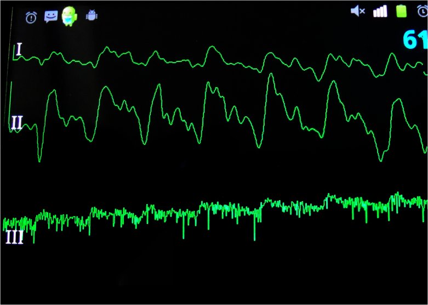The height and width of the screenshot is (305, 428).
Task: Tap the green battery indicator icon
Action: [401, 11]
